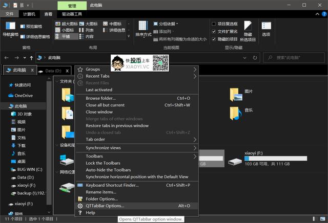Expand the Tab order submenu
328x223 pixels.
pos(195,139)
